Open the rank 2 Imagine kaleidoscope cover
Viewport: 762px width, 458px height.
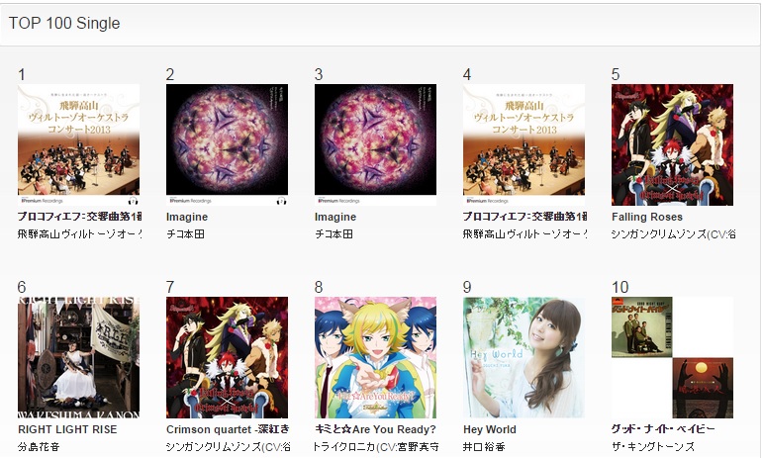[227, 144]
